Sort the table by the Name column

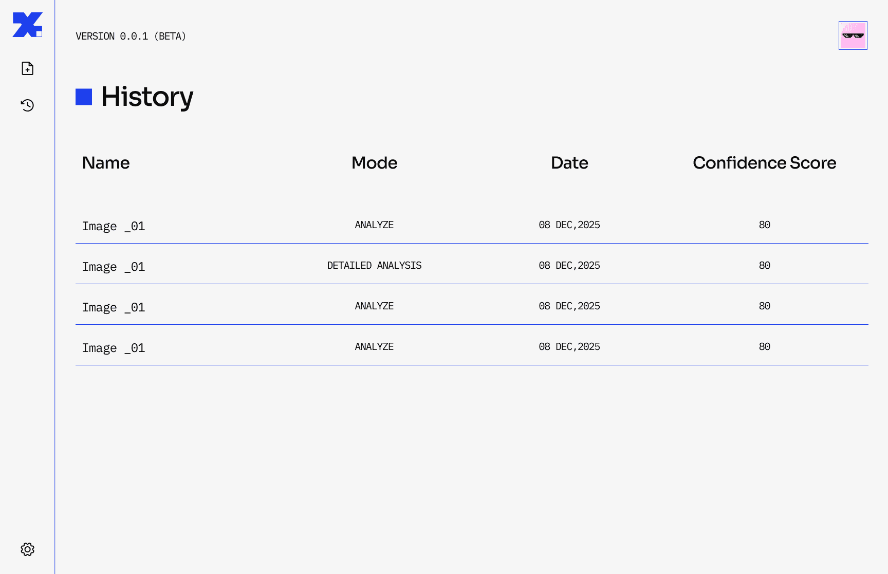click(x=105, y=163)
